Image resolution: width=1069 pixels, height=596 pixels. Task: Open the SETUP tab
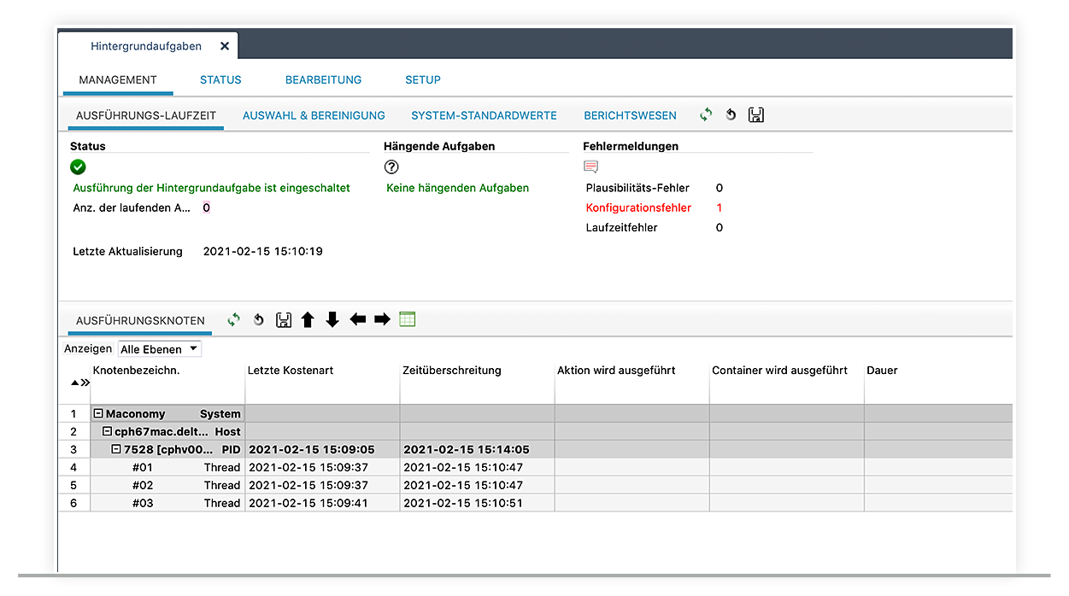(x=423, y=79)
